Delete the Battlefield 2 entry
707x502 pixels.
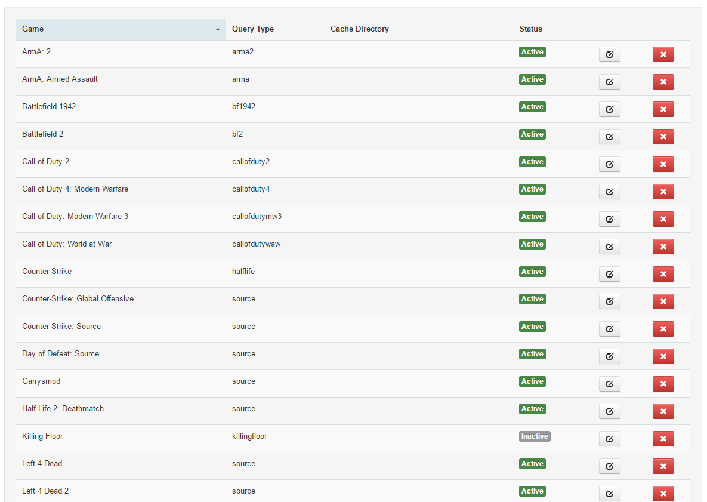coord(663,137)
